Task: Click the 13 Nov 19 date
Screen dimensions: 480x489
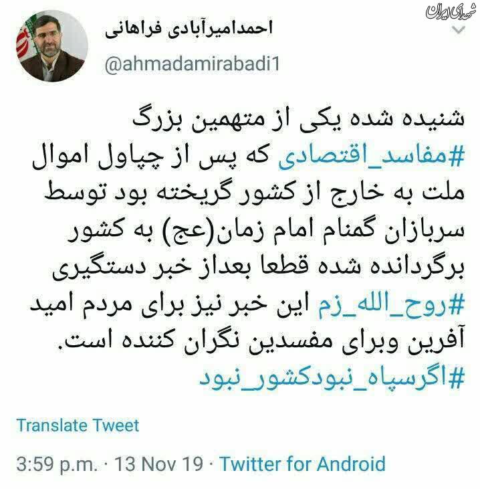Action: coord(159,464)
